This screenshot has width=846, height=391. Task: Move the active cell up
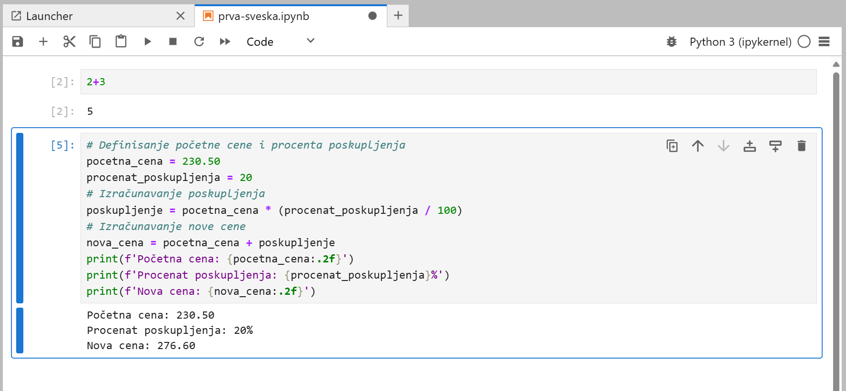[698, 146]
